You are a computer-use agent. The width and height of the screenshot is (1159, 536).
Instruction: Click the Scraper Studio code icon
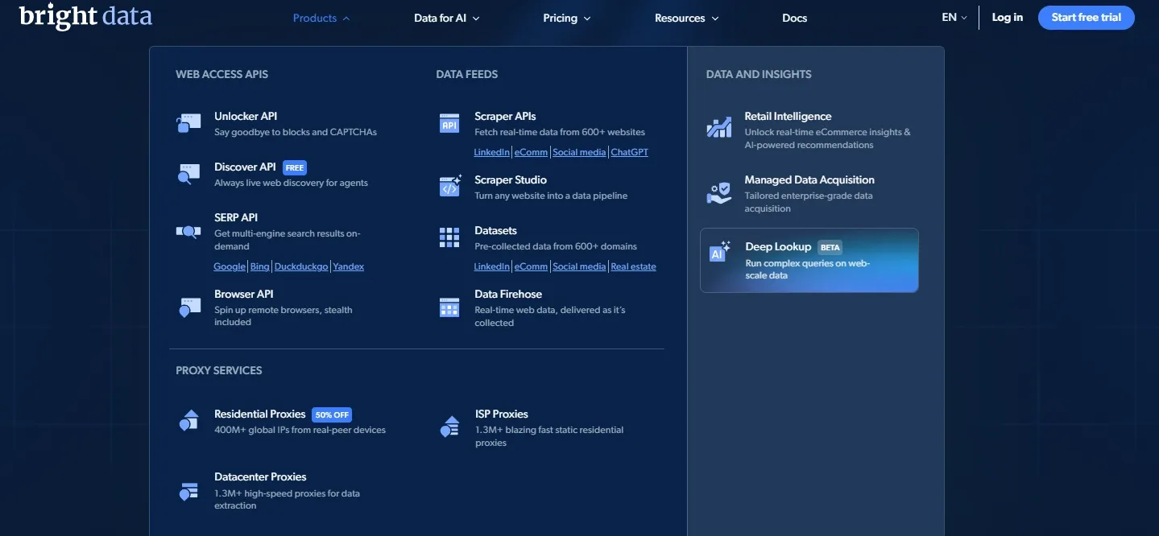pyautogui.click(x=449, y=186)
